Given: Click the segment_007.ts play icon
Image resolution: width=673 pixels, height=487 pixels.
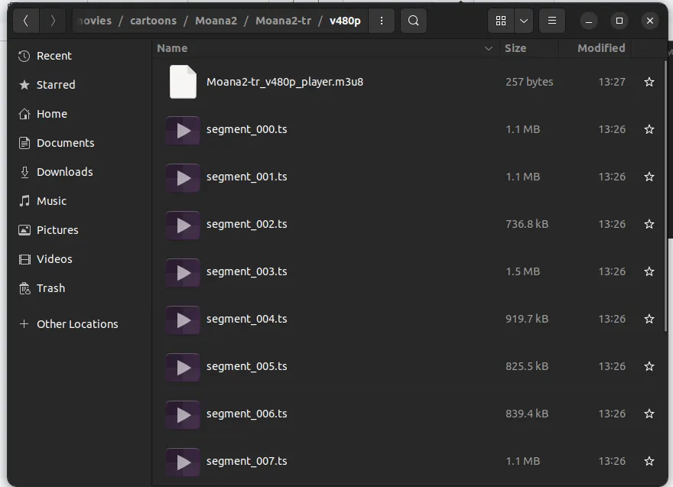Looking at the screenshot, I should coord(183,462).
